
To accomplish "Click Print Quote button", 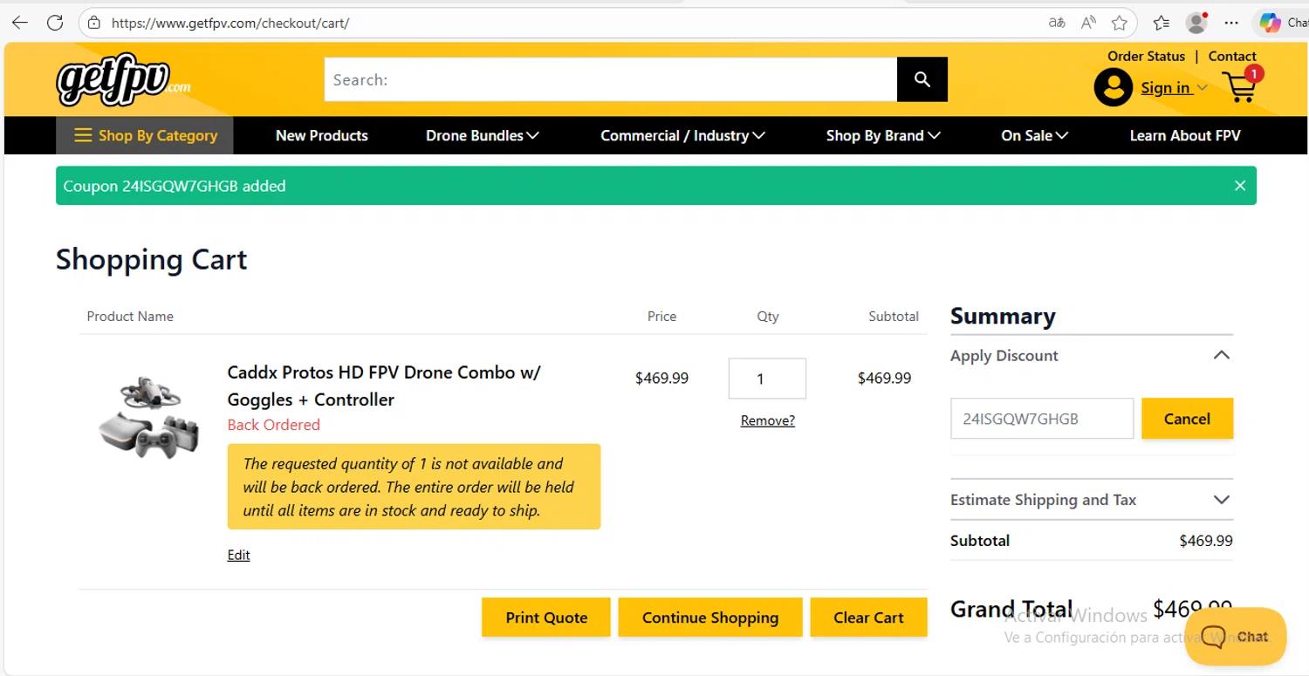I will 546,618.
